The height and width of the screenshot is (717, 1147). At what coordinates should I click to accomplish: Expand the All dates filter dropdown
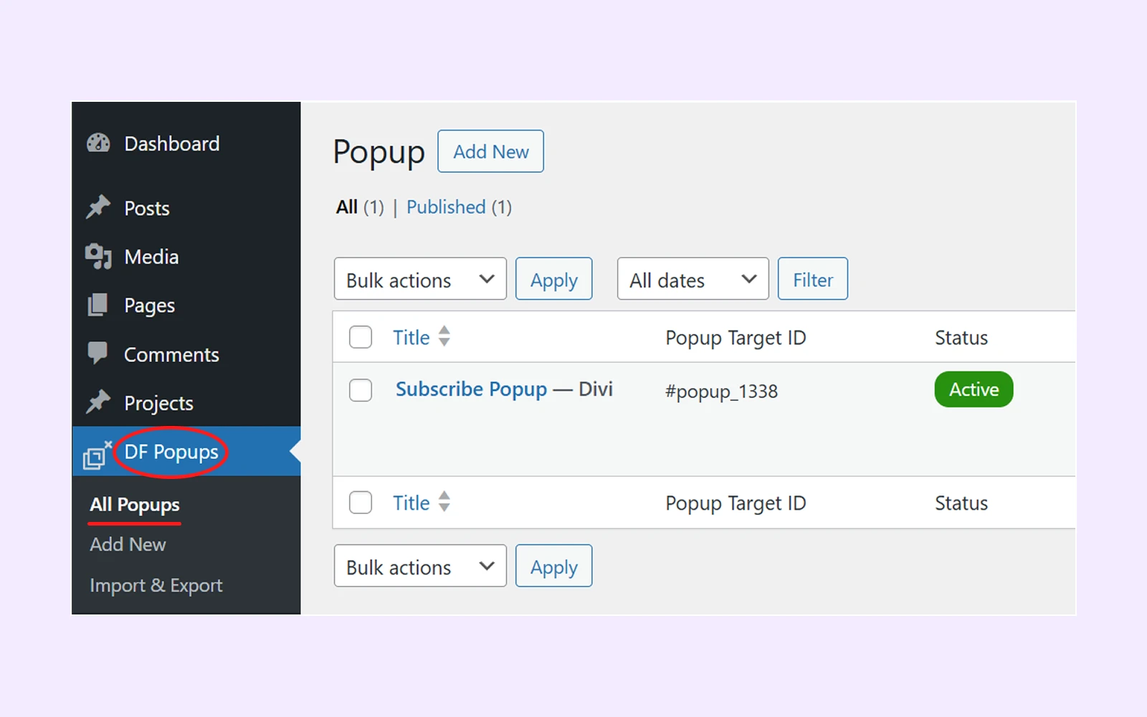[x=693, y=279]
